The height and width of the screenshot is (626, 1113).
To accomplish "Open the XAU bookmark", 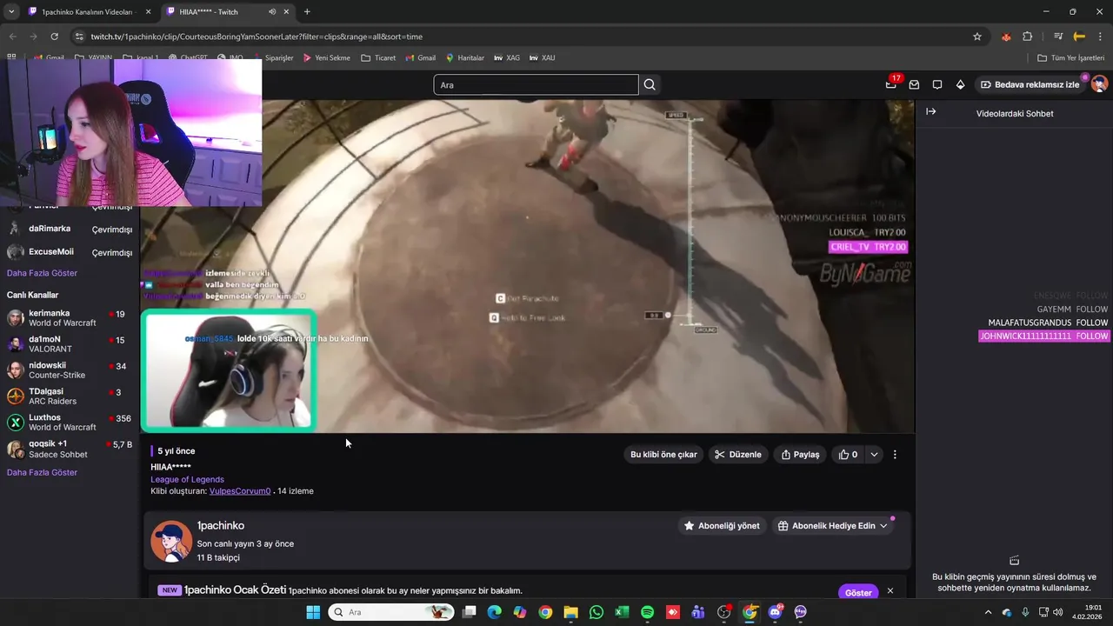I will tap(542, 57).
